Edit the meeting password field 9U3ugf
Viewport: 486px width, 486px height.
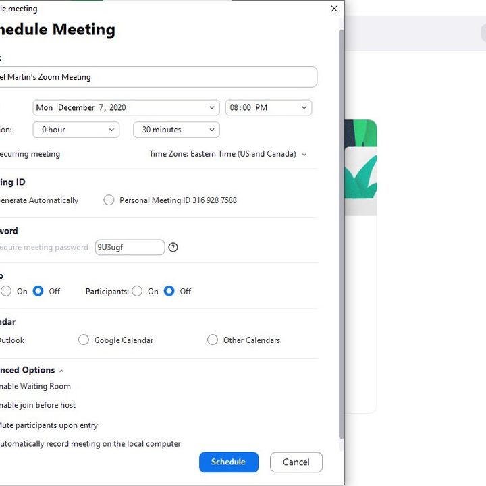130,247
